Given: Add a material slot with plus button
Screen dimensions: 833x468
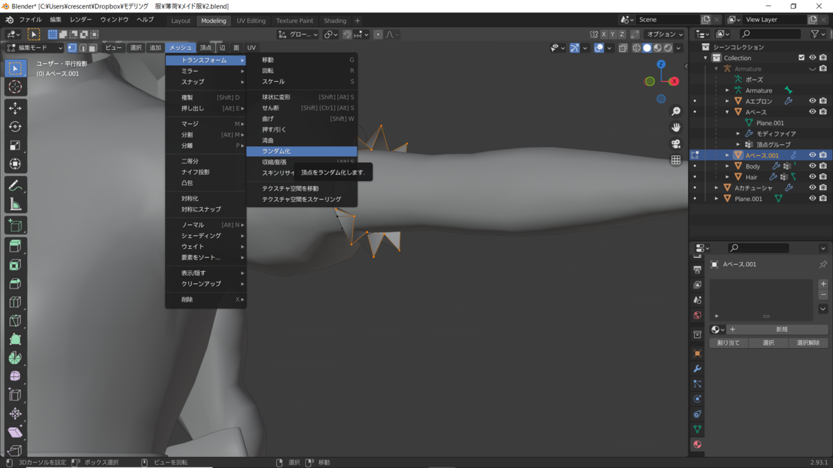Looking at the screenshot, I should [x=823, y=284].
